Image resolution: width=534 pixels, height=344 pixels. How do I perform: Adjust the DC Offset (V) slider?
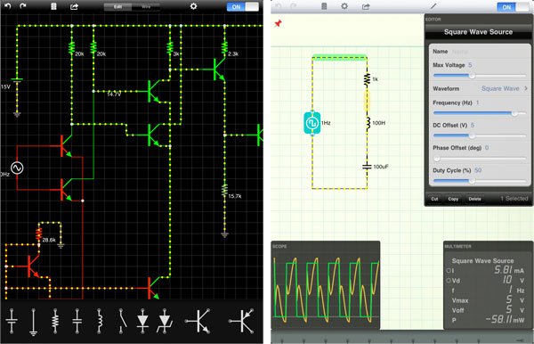(479, 135)
